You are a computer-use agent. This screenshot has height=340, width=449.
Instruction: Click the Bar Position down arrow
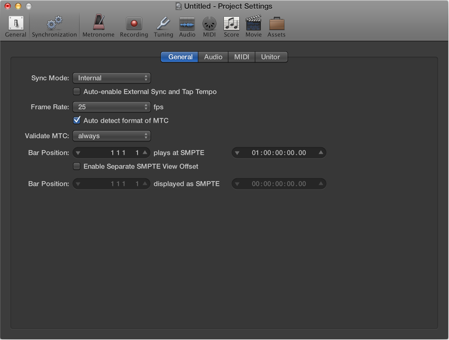pos(79,153)
